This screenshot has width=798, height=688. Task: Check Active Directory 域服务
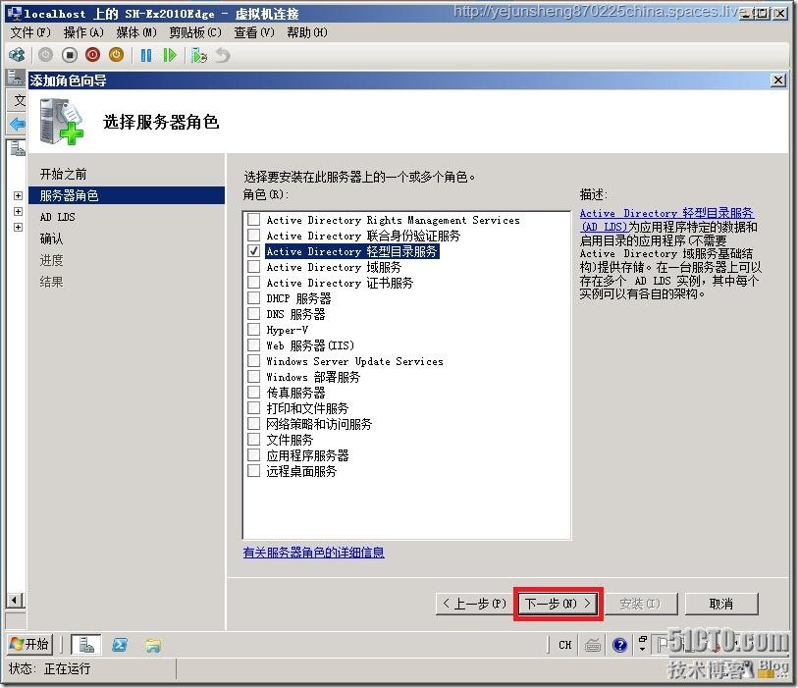coord(253,267)
